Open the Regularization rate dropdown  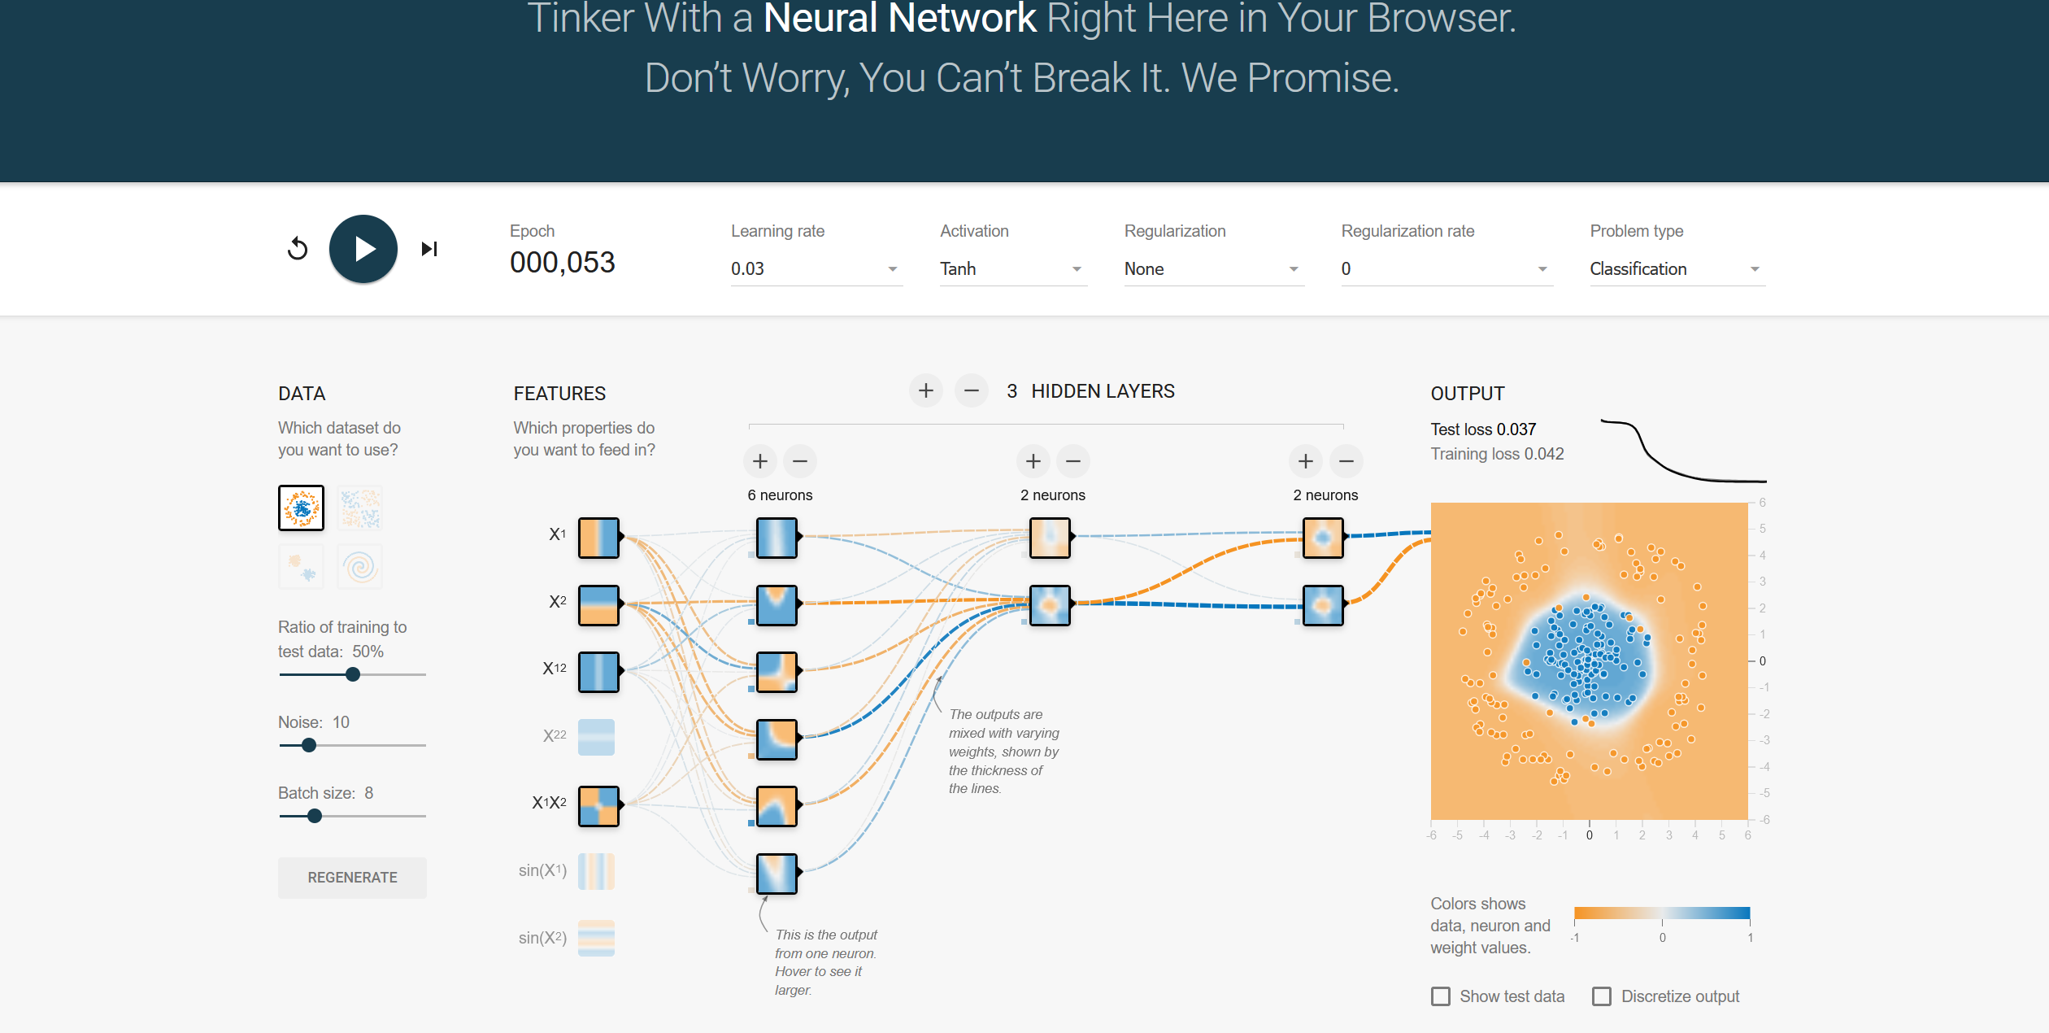click(x=1446, y=269)
